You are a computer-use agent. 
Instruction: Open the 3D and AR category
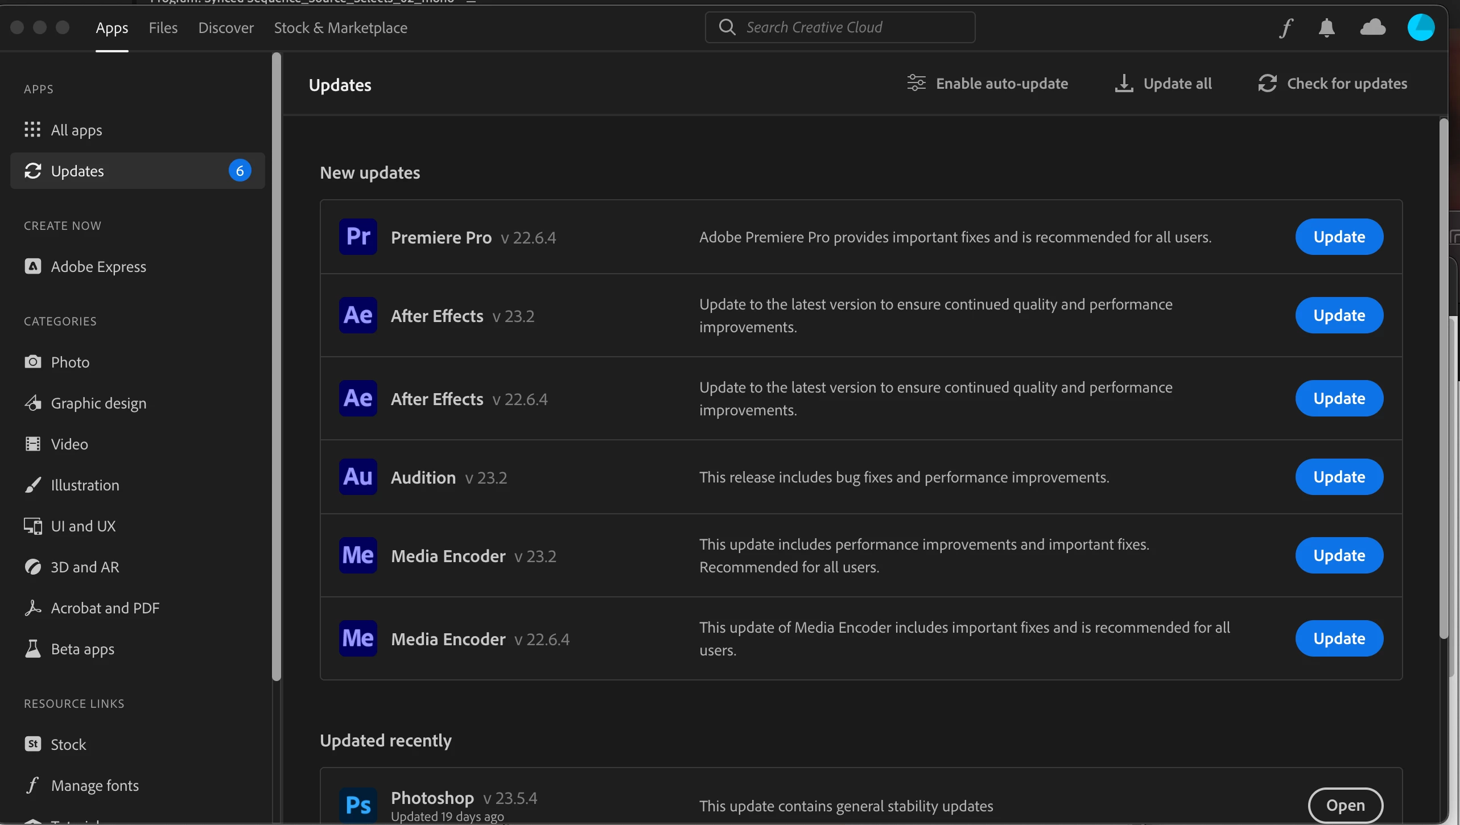click(x=85, y=567)
